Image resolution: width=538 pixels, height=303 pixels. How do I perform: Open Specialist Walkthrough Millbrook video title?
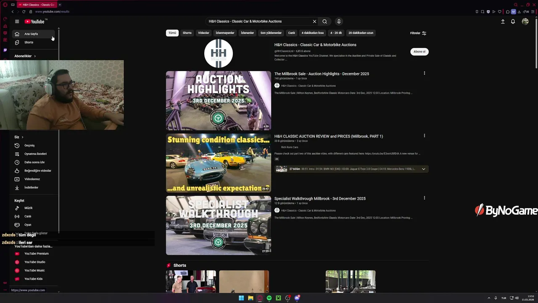pos(320,199)
